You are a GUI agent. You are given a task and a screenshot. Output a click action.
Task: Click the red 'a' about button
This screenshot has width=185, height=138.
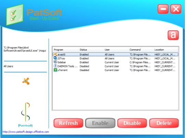(x=173, y=35)
